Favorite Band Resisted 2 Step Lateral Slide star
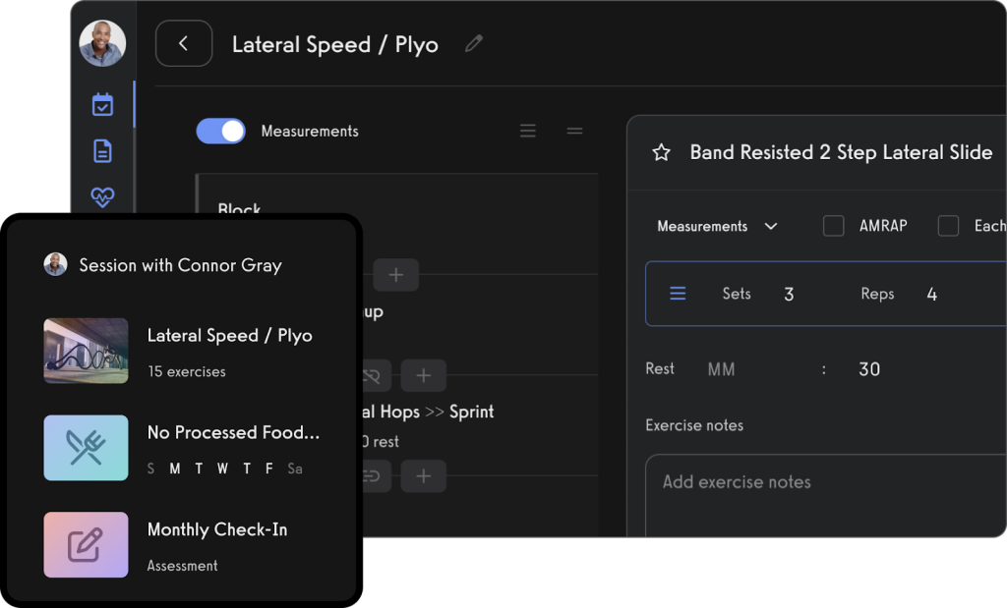This screenshot has height=608, width=1007. pyautogui.click(x=662, y=152)
